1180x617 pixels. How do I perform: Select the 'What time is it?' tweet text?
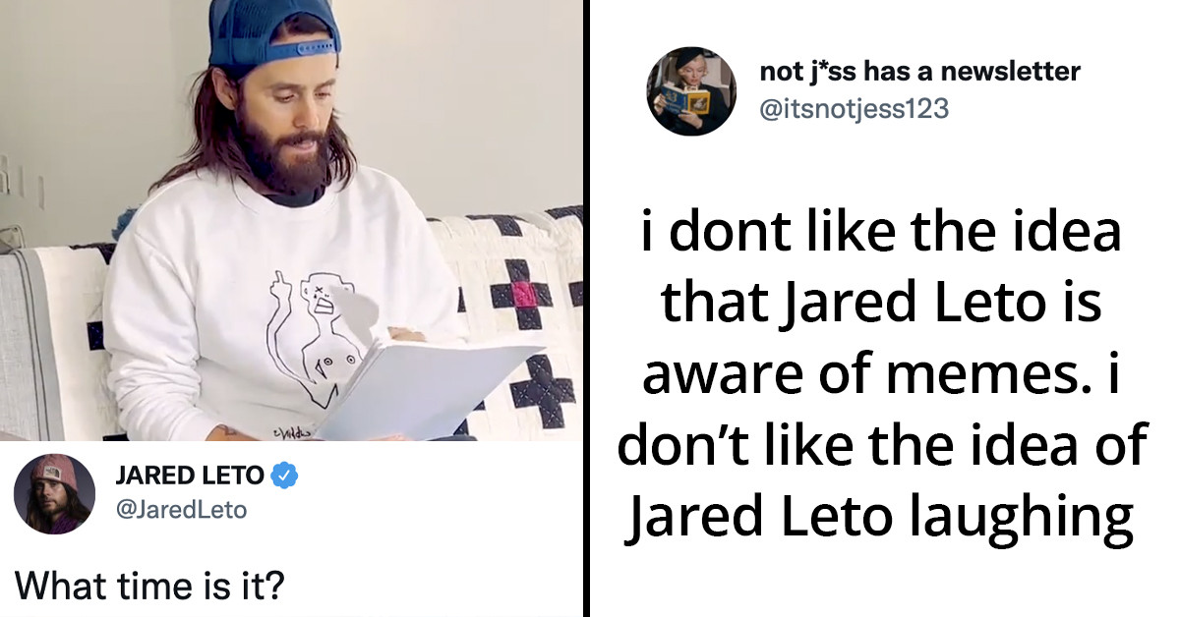(149, 587)
